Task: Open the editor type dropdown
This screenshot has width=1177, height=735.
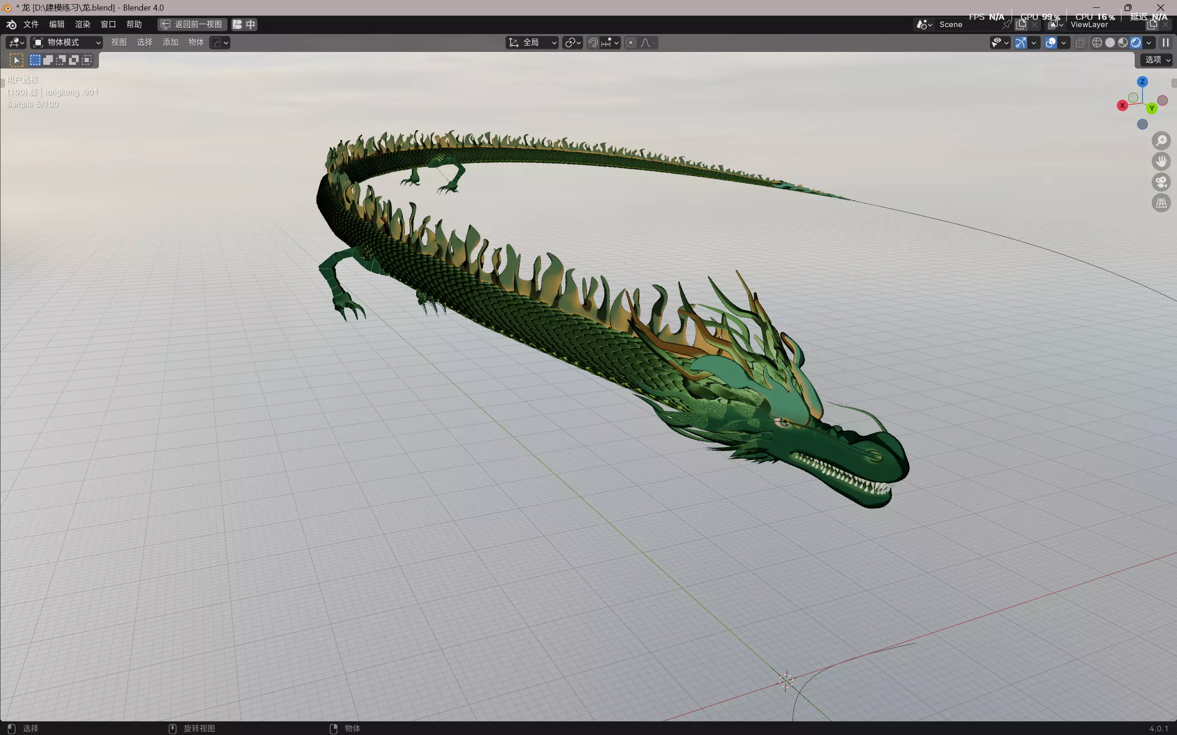Action: pyautogui.click(x=16, y=43)
